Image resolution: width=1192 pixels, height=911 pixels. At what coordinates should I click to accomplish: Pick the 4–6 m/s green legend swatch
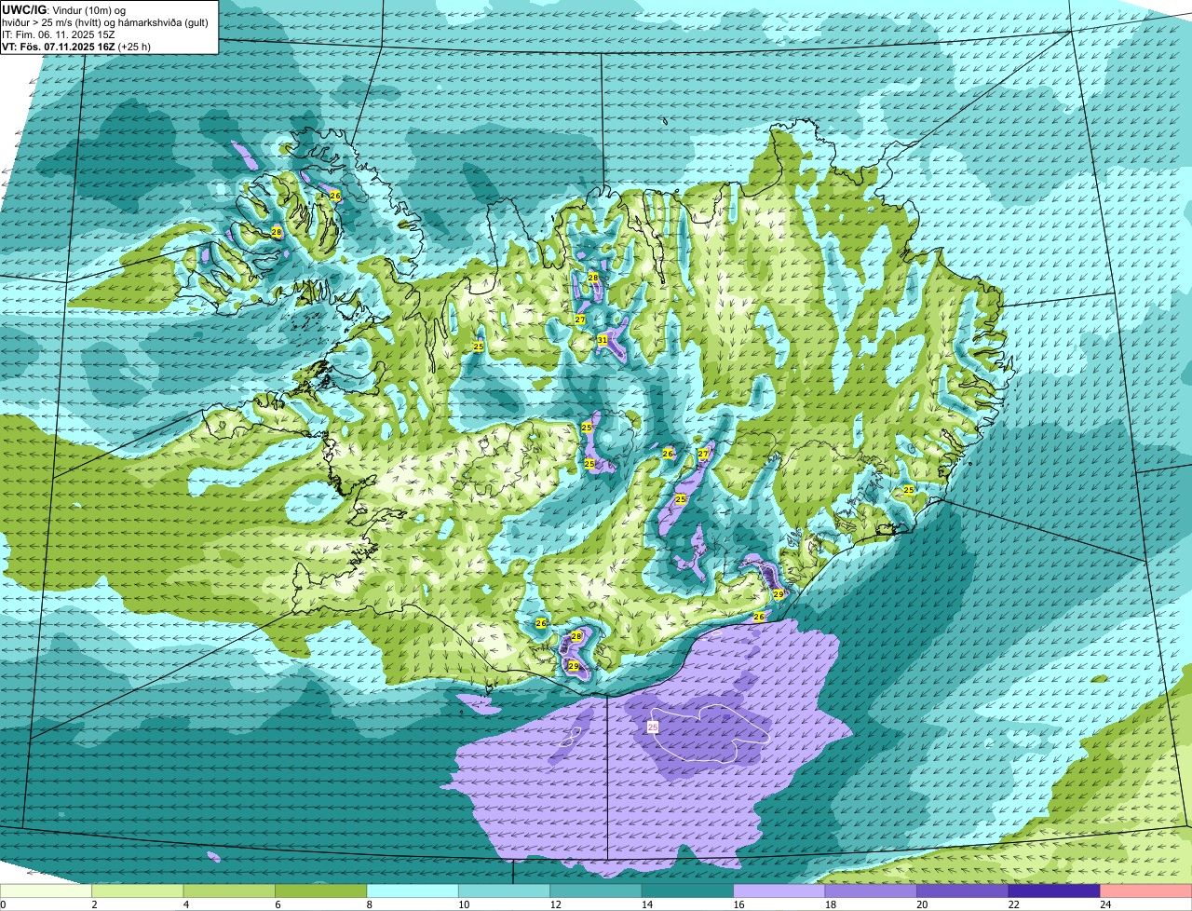tap(230, 891)
